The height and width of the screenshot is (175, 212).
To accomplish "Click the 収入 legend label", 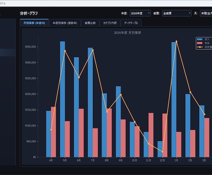I will [x=207, y=39].
